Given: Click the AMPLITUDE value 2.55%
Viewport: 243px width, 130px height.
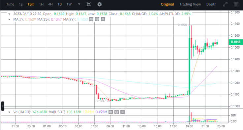Looking at the screenshot, I should pyautogui.click(x=186, y=14).
